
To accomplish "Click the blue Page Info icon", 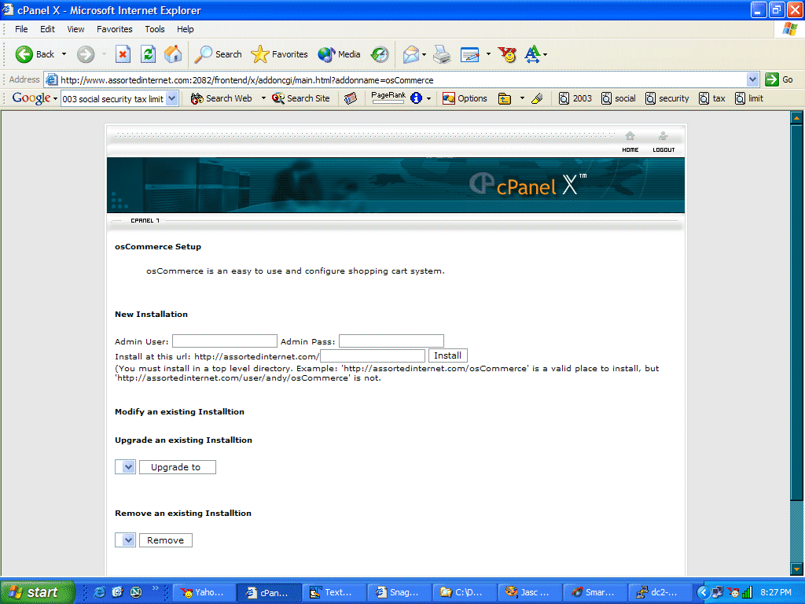I will coord(417,98).
